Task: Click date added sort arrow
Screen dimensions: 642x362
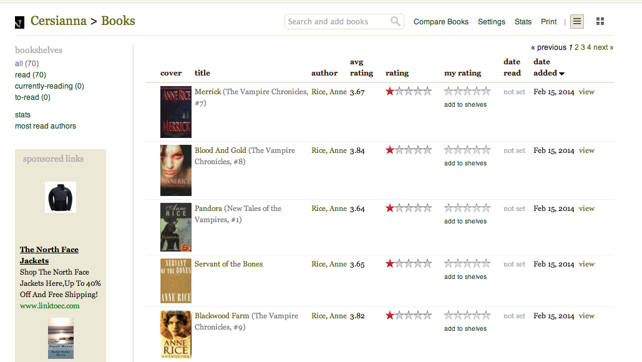Action: click(562, 74)
